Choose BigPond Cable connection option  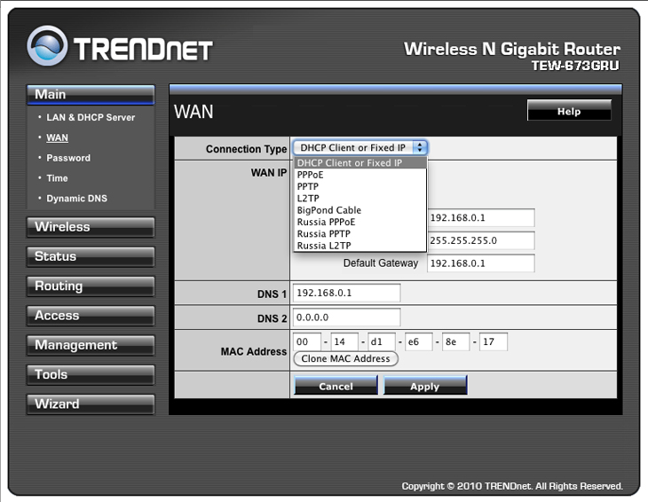click(x=329, y=210)
